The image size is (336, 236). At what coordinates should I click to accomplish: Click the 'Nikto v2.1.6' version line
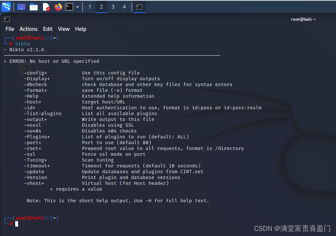(x=24, y=50)
